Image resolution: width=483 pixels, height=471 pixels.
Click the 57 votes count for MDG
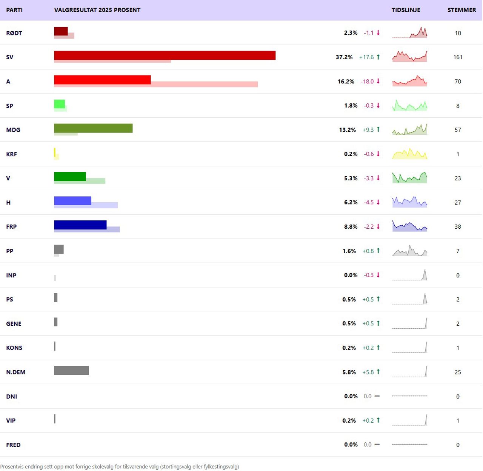[458, 130]
